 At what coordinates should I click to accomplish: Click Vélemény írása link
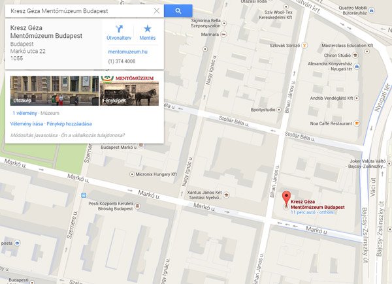coord(27,124)
